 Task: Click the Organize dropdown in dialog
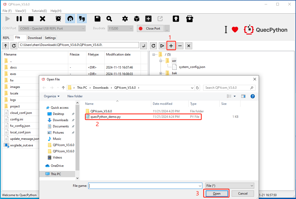coord(52,96)
